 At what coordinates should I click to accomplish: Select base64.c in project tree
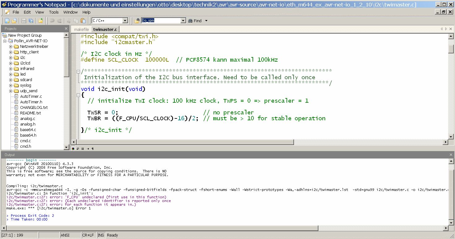click(x=28, y=130)
